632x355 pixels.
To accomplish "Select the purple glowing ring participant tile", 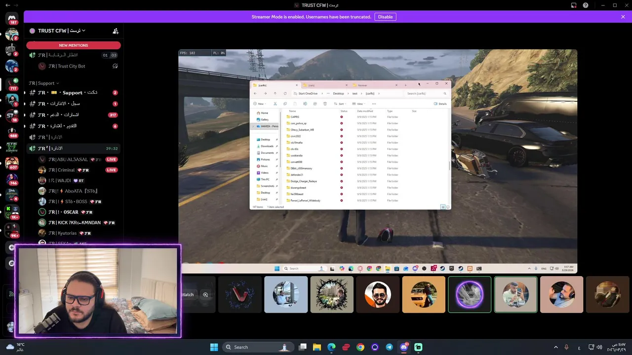I will coord(470,295).
